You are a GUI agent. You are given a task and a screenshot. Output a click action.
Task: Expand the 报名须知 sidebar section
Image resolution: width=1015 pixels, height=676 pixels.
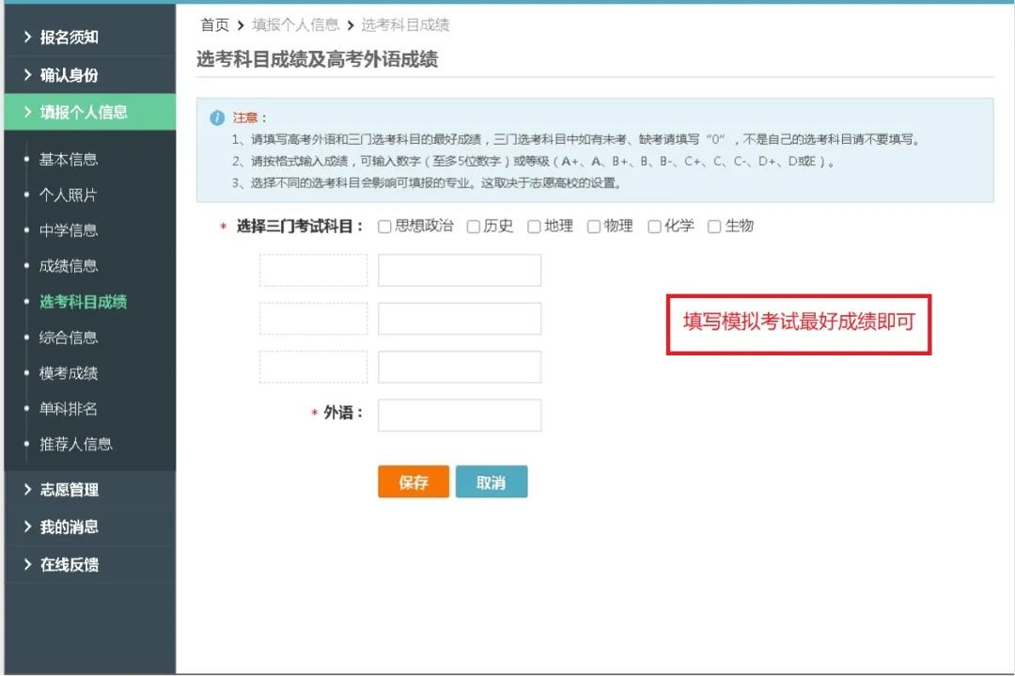(69, 38)
